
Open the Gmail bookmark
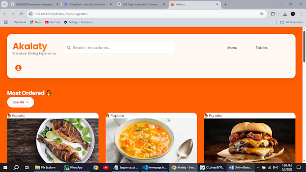tap(20, 22)
